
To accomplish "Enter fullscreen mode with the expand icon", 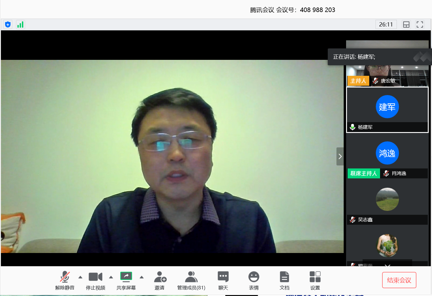I will pyautogui.click(x=420, y=24).
